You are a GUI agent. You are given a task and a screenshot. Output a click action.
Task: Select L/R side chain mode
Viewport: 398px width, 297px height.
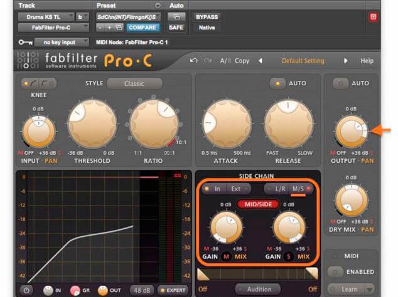(277, 189)
